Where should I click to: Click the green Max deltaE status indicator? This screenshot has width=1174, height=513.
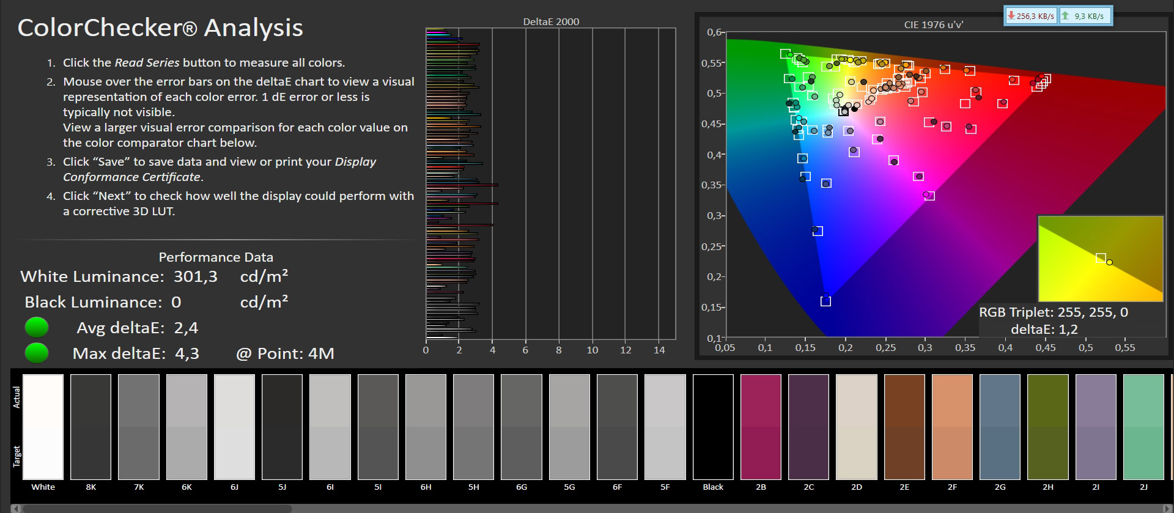pyautogui.click(x=37, y=353)
